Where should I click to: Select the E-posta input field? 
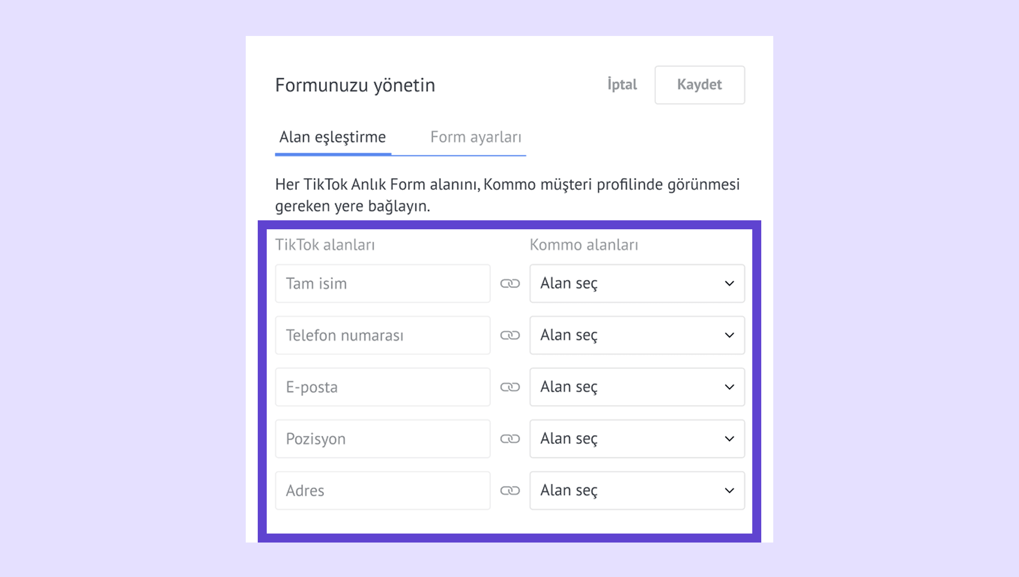[x=382, y=387]
